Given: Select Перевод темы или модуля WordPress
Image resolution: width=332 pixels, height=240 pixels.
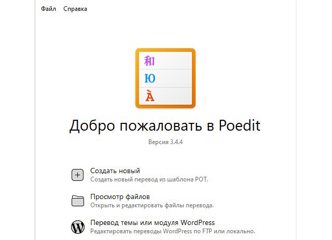Looking at the screenshot, I should [152, 222].
